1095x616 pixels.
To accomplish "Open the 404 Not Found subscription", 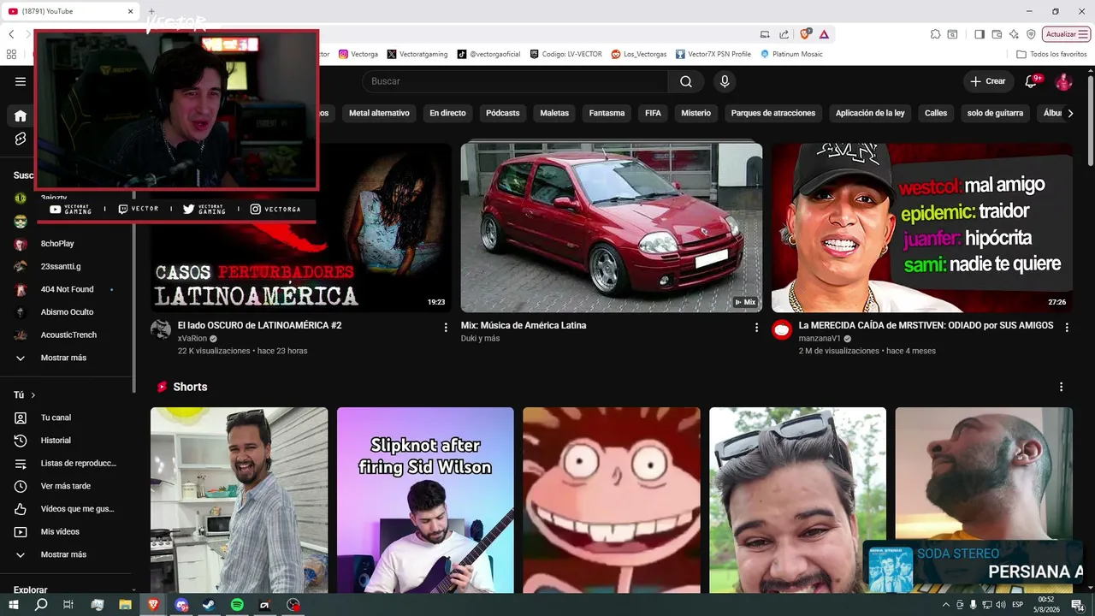I will tap(68, 289).
